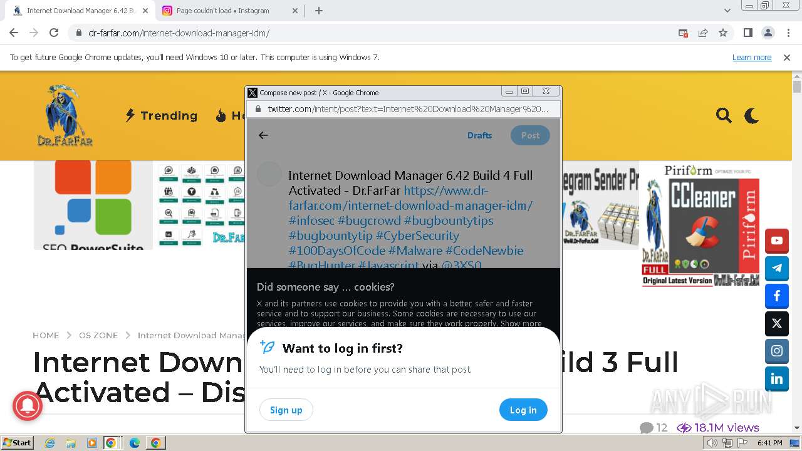Open Internet Explorer from taskbar
Viewport: 802px width, 451px height.
coord(49,443)
